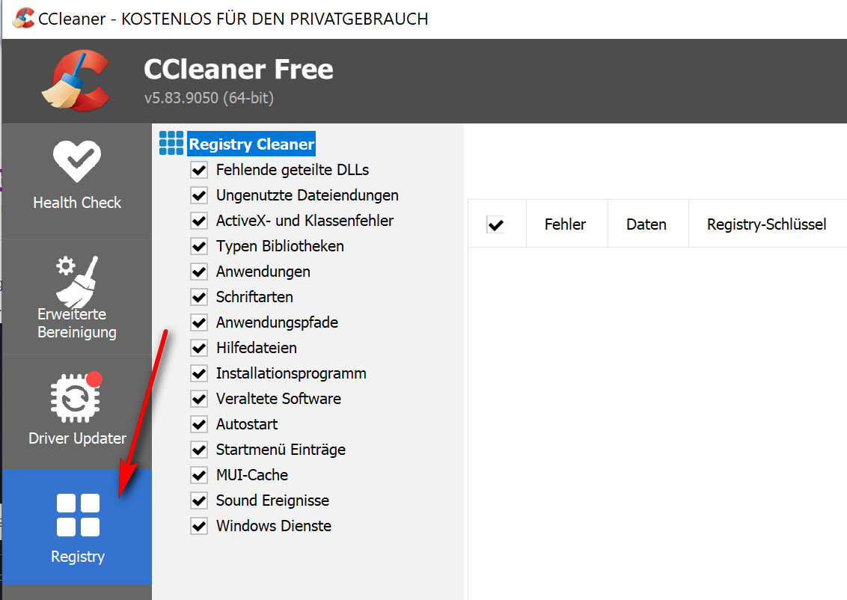
Task: Uncheck Ungenutzte Dateiendungen
Action: (x=199, y=195)
